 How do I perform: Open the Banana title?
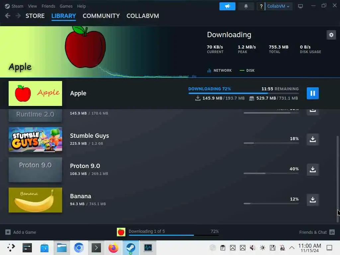click(x=80, y=196)
